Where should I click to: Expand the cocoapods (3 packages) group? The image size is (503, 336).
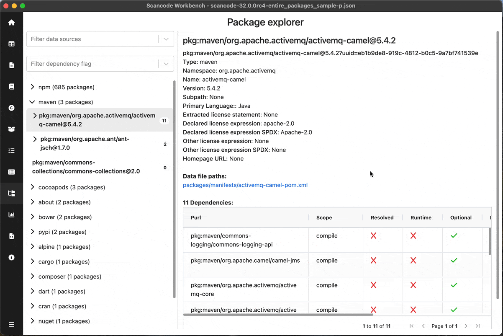point(32,187)
